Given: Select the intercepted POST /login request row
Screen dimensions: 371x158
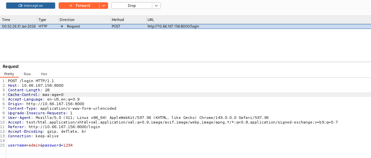Looking at the screenshot, I should 185,26.
